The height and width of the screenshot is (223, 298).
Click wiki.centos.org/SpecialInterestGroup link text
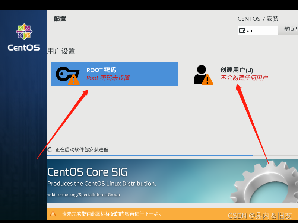[x=83, y=194]
